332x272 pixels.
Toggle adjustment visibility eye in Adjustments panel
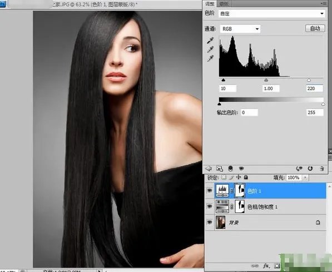(241, 169)
